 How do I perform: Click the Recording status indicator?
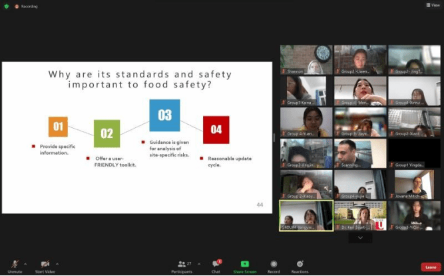coord(27,6)
